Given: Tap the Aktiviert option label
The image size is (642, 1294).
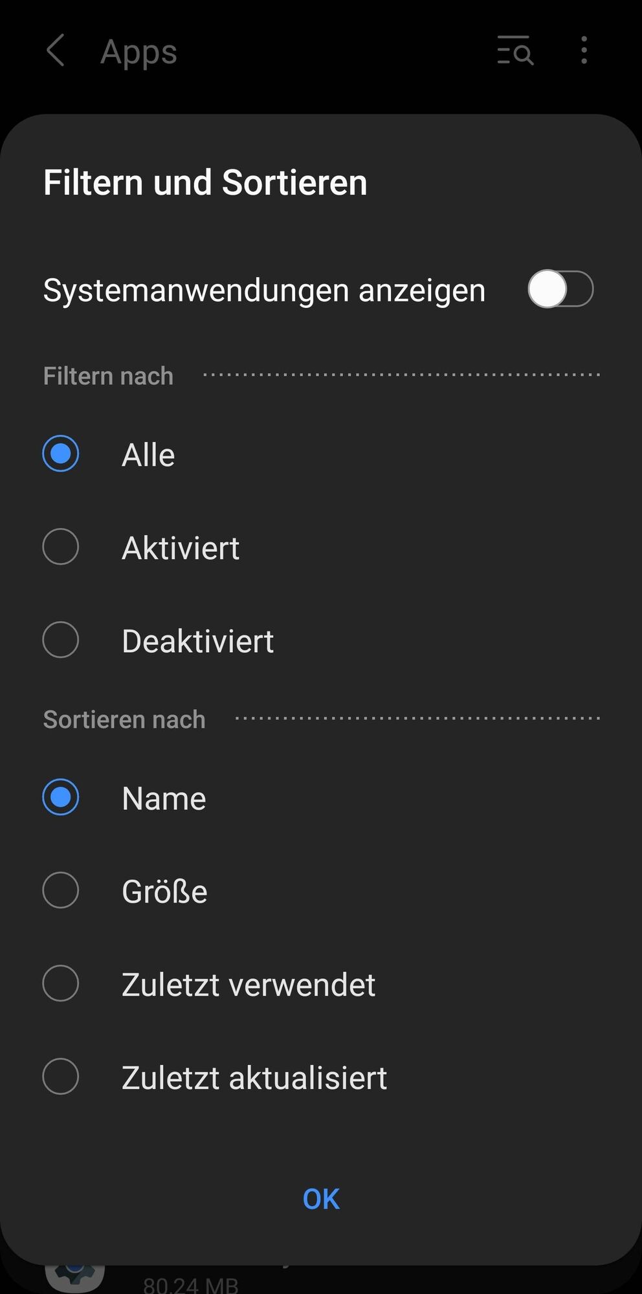Looking at the screenshot, I should (x=181, y=548).
